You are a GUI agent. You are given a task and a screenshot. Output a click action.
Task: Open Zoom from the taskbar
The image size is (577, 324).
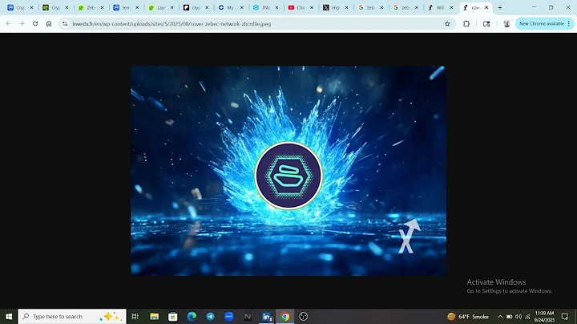[229, 316]
